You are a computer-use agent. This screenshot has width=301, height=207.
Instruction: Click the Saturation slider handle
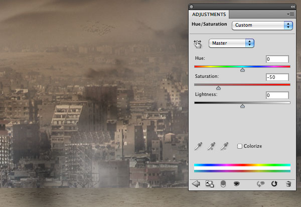click(x=218, y=88)
